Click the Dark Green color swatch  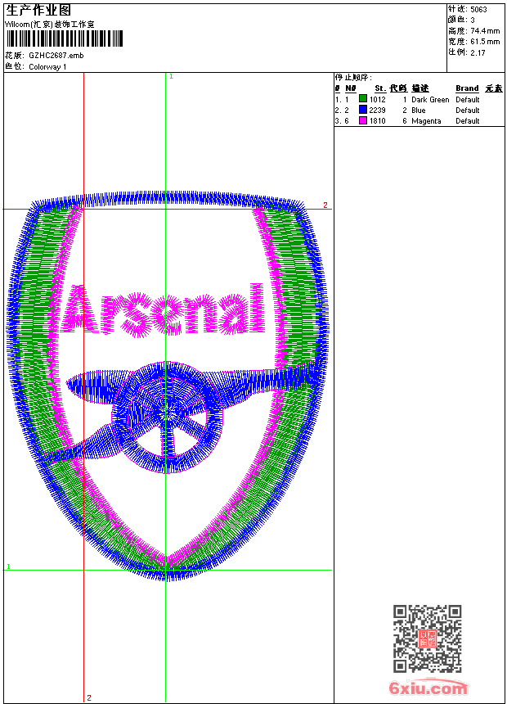[x=363, y=99]
